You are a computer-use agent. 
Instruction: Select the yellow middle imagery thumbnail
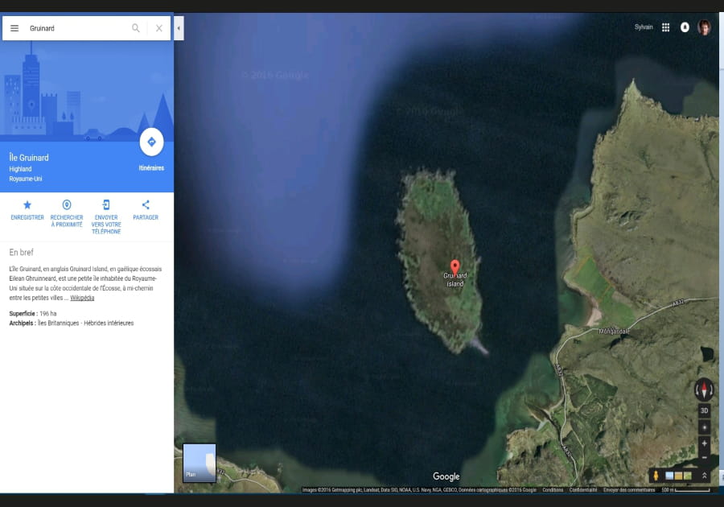click(678, 476)
